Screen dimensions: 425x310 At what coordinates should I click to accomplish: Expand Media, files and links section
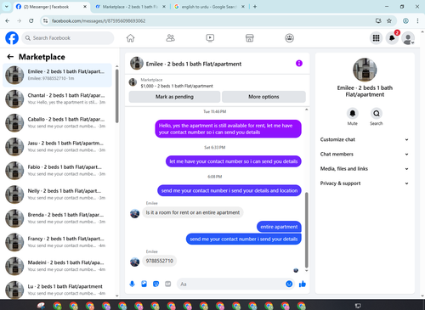(x=365, y=169)
